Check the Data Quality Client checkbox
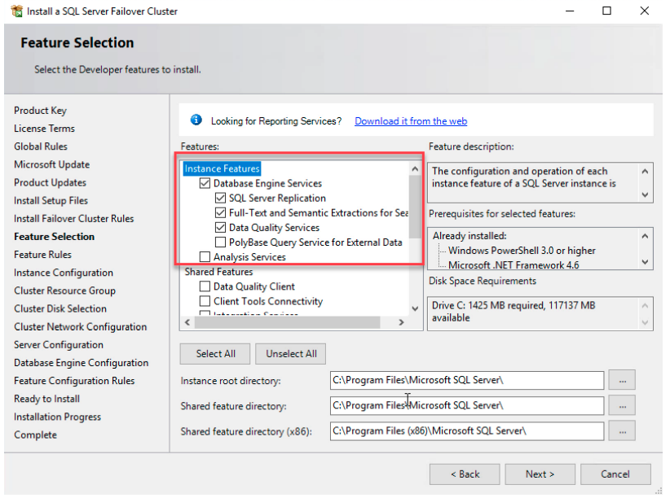Screen dimensions: 670x498 pyautogui.click(x=205, y=286)
